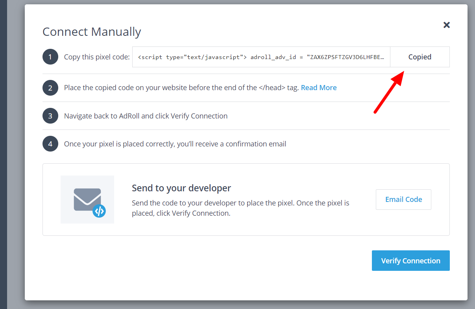
Task: Click the 'Place the copied code' instruction text
Action: [181, 88]
